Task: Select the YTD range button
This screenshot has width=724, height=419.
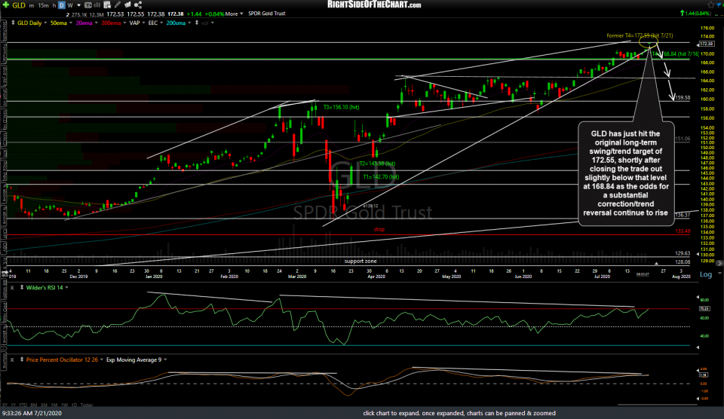Action: 23,405
